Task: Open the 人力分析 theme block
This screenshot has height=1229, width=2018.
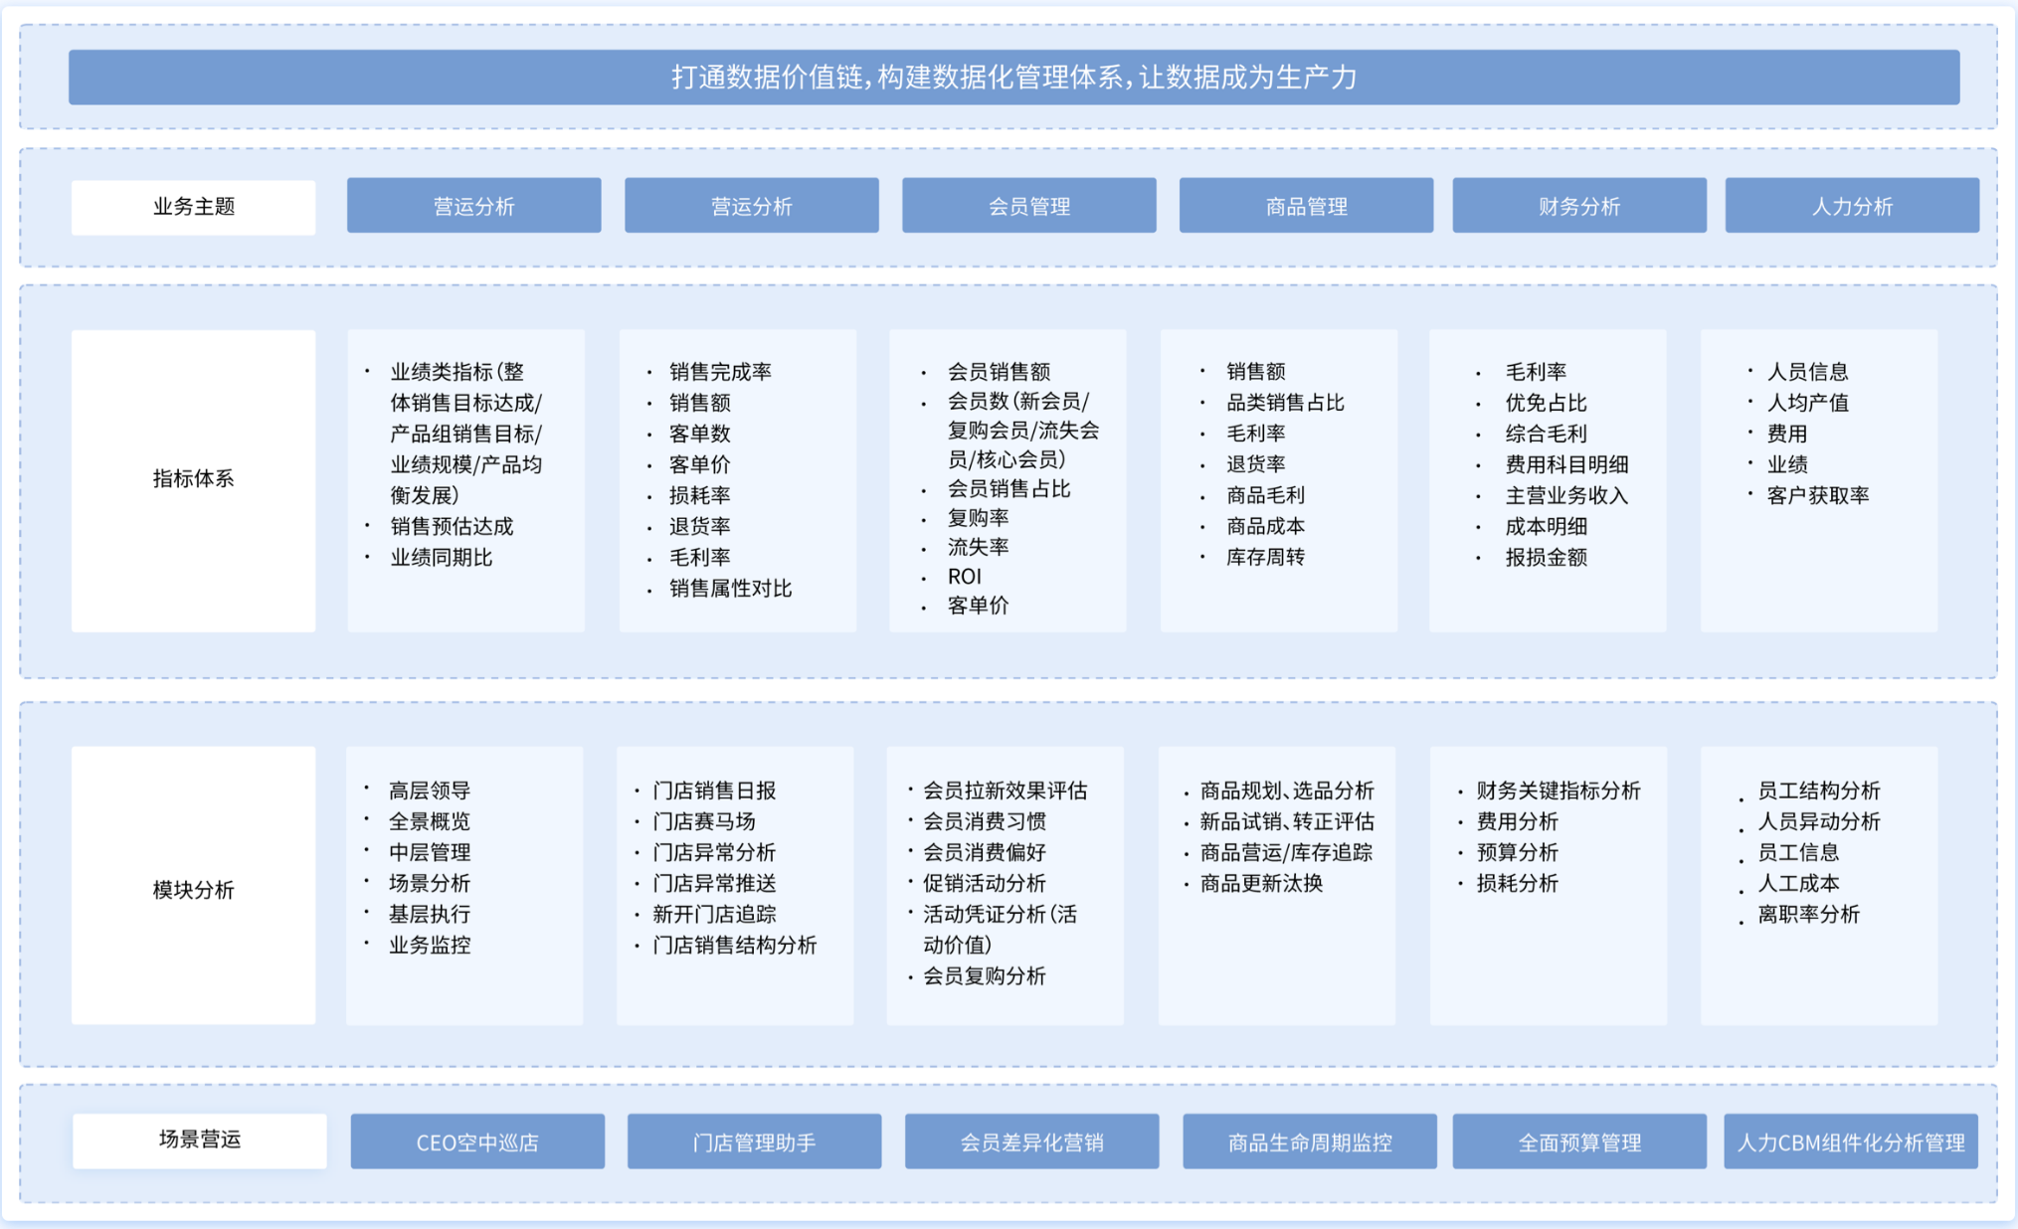Action: (x=1851, y=206)
